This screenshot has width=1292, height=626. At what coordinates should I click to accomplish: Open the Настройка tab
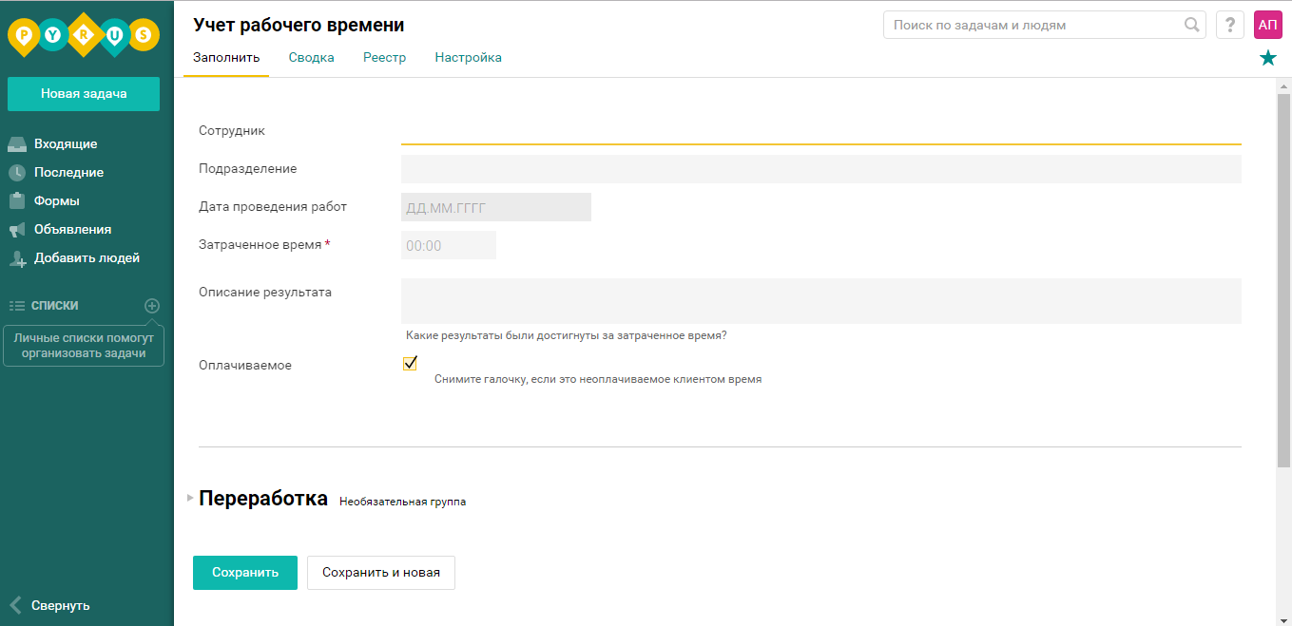point(468,57)
